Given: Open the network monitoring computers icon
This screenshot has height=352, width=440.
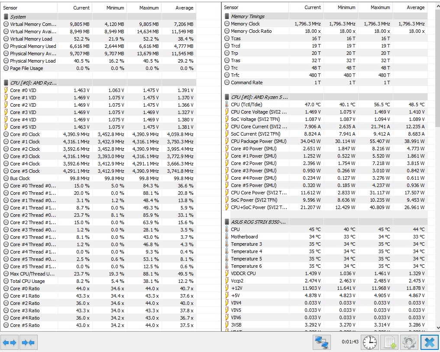Looking at the screenshot, I should (x=322, y=342).
